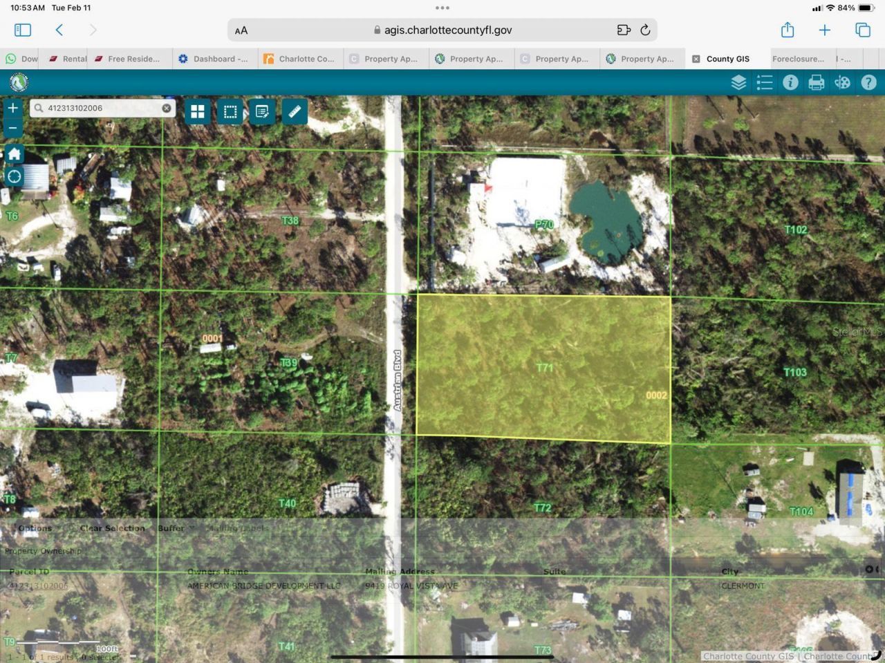The height and width of the screenshot is (663, 885).
Task: Open the GIS help dialog
Action: pyautogui.click(x=868, y=82)
